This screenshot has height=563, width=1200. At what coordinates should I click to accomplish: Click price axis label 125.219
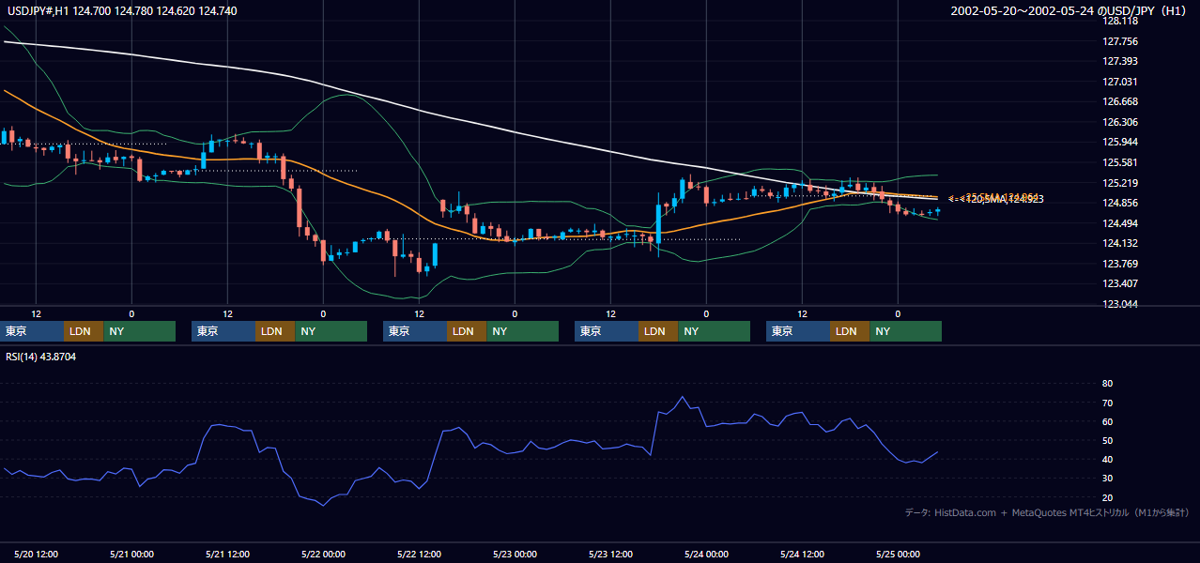tap(1120, 183)
